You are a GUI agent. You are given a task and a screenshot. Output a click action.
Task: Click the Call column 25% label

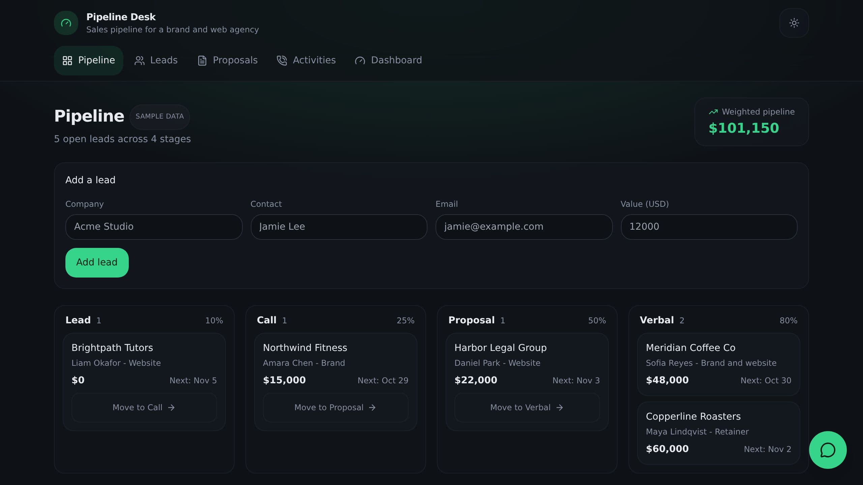[x=405, y=321]
